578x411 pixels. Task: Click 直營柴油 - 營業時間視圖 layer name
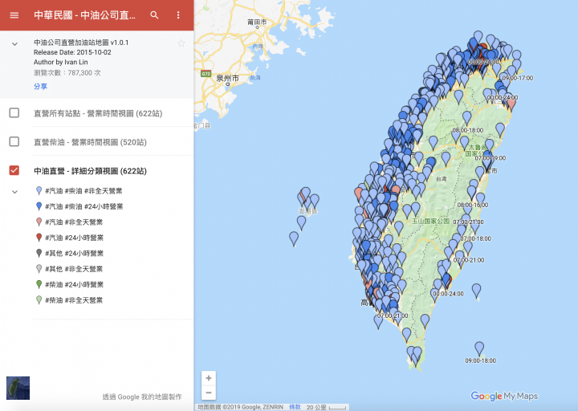(x=90, y=142)
